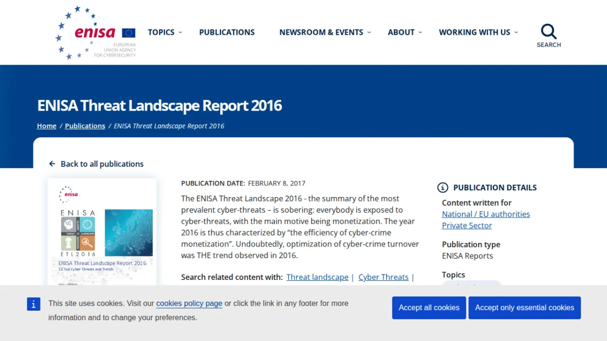Image resolution: width=607 pixels, height=341 pixels.
Task: Expand the Working With Us chevron
Action: (x=516, y=32)
